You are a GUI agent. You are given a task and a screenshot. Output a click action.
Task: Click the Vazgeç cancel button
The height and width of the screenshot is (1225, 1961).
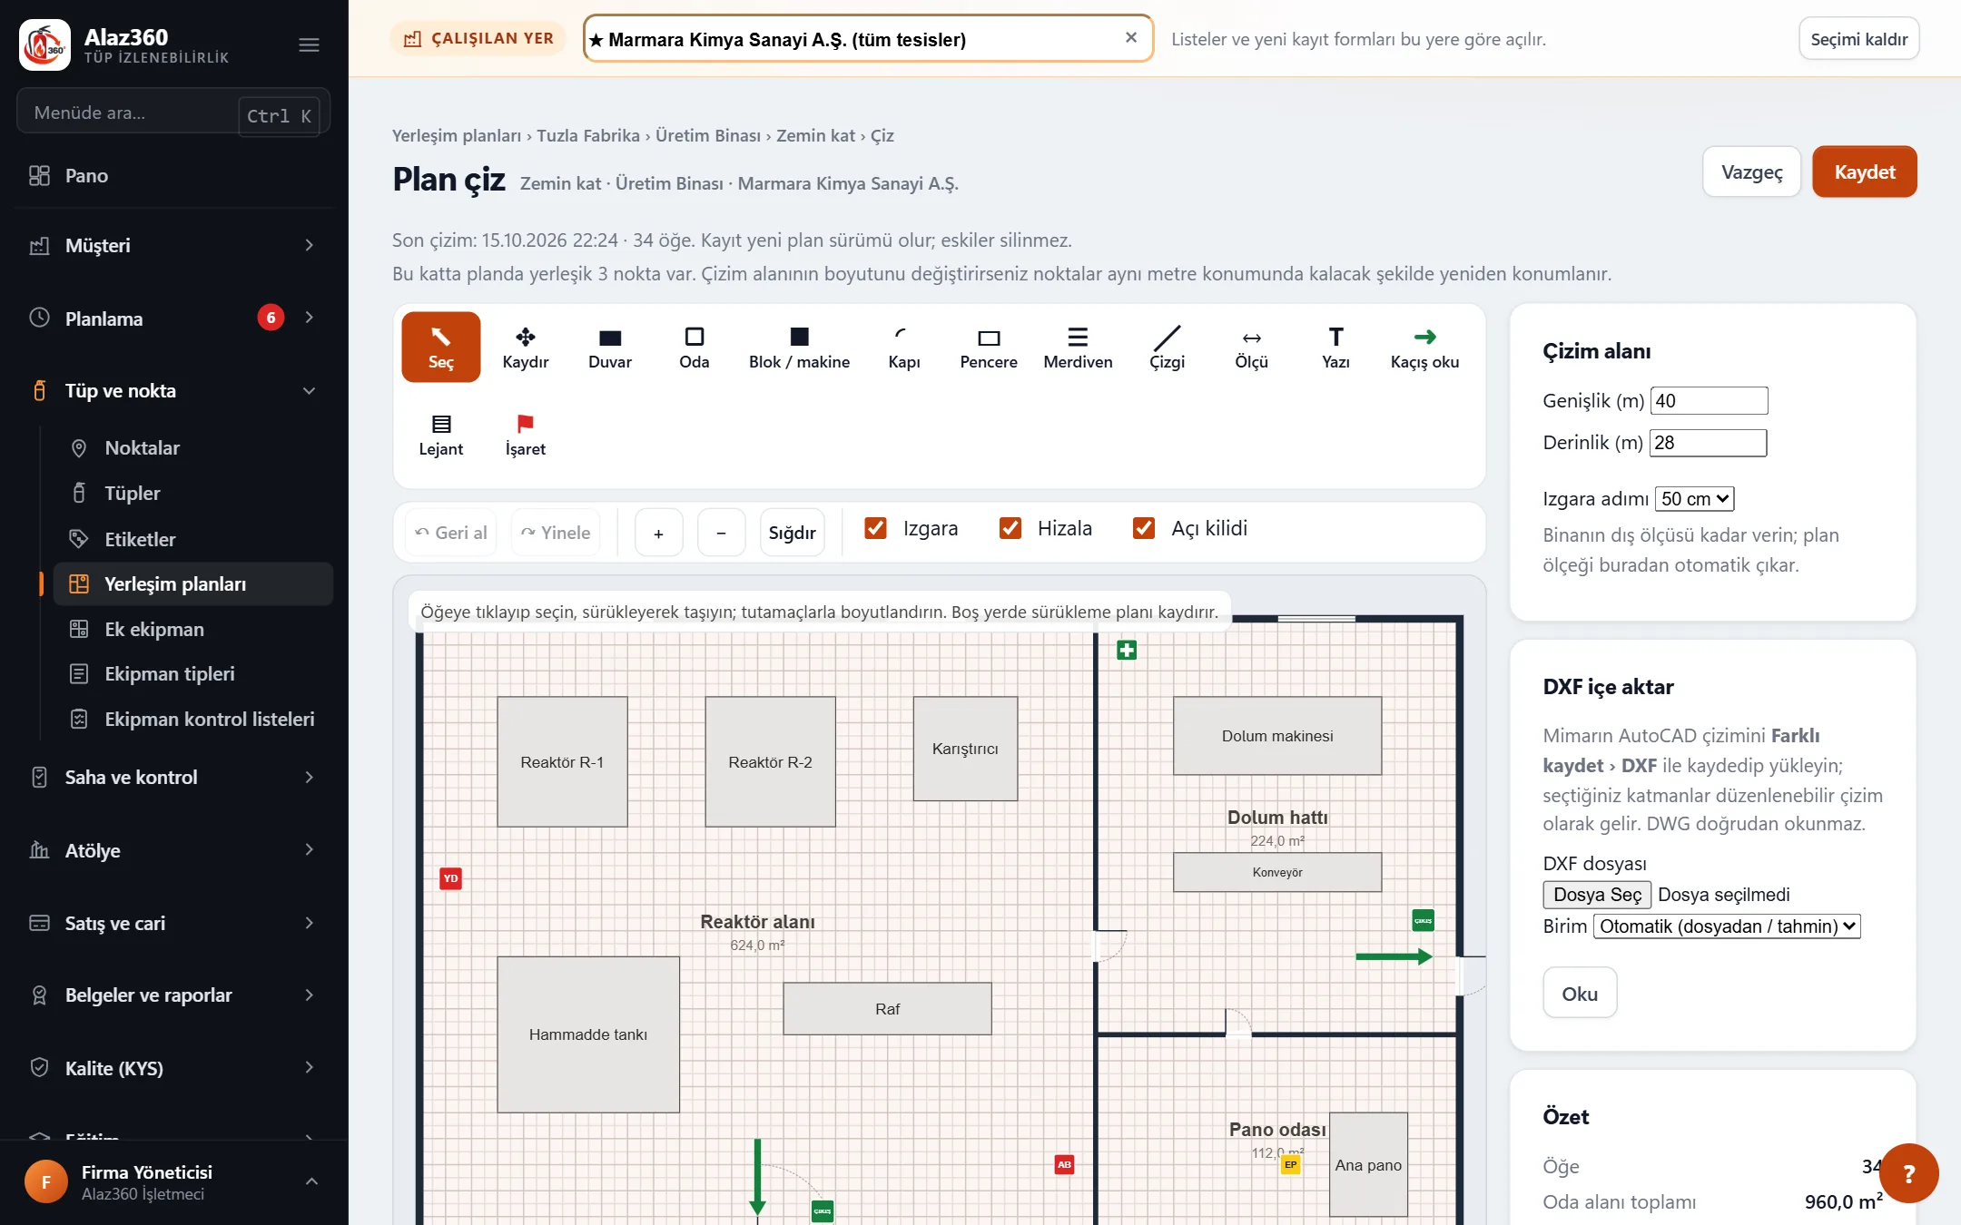point(1751,171)
